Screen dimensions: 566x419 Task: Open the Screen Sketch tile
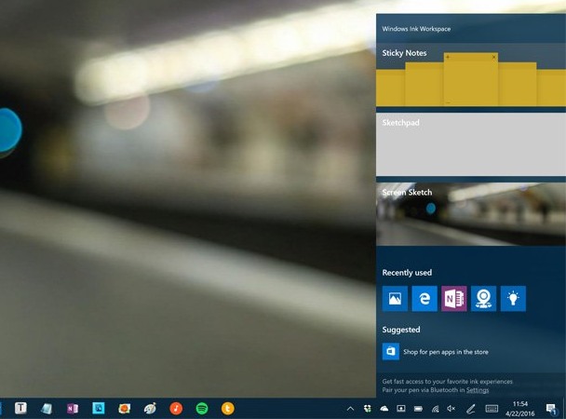coord(470,214)
